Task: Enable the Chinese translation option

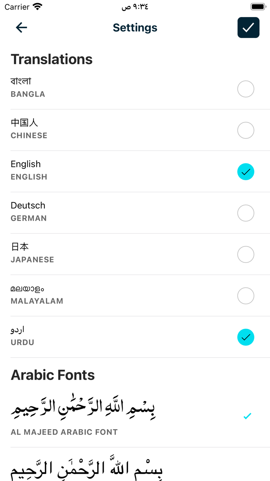Action: coord(246,130)
